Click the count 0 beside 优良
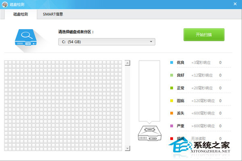 tap(220, 63)
